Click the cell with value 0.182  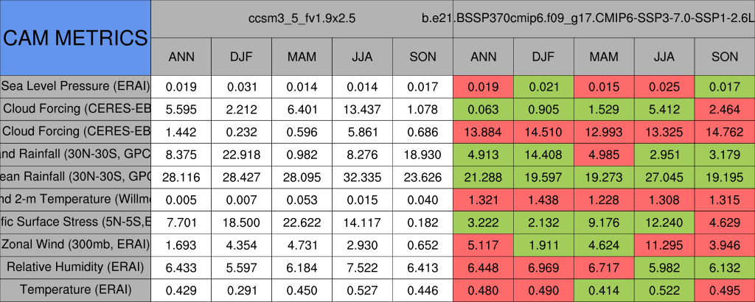pos(422,222)
